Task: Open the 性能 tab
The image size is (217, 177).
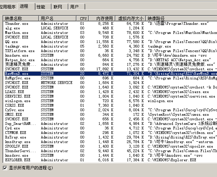Action: pyautogui.click(x=43, y=7)
